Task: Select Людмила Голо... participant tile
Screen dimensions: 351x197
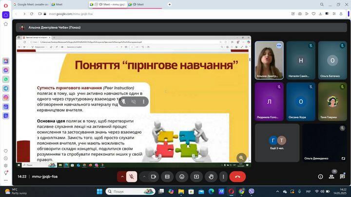Action: click(269, 102)
